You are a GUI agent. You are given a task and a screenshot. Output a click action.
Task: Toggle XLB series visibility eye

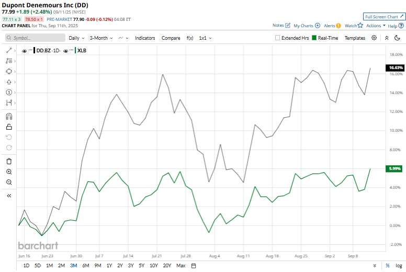pos(65,51)
